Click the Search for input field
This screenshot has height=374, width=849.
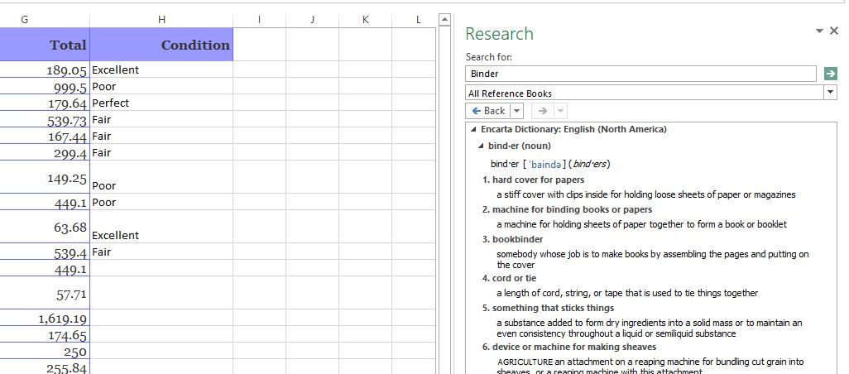(x=640, y=74)
